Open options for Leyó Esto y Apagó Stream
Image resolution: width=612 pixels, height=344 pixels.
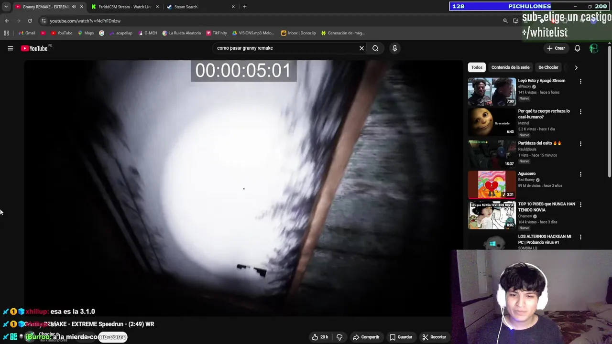tap(580, 81)
